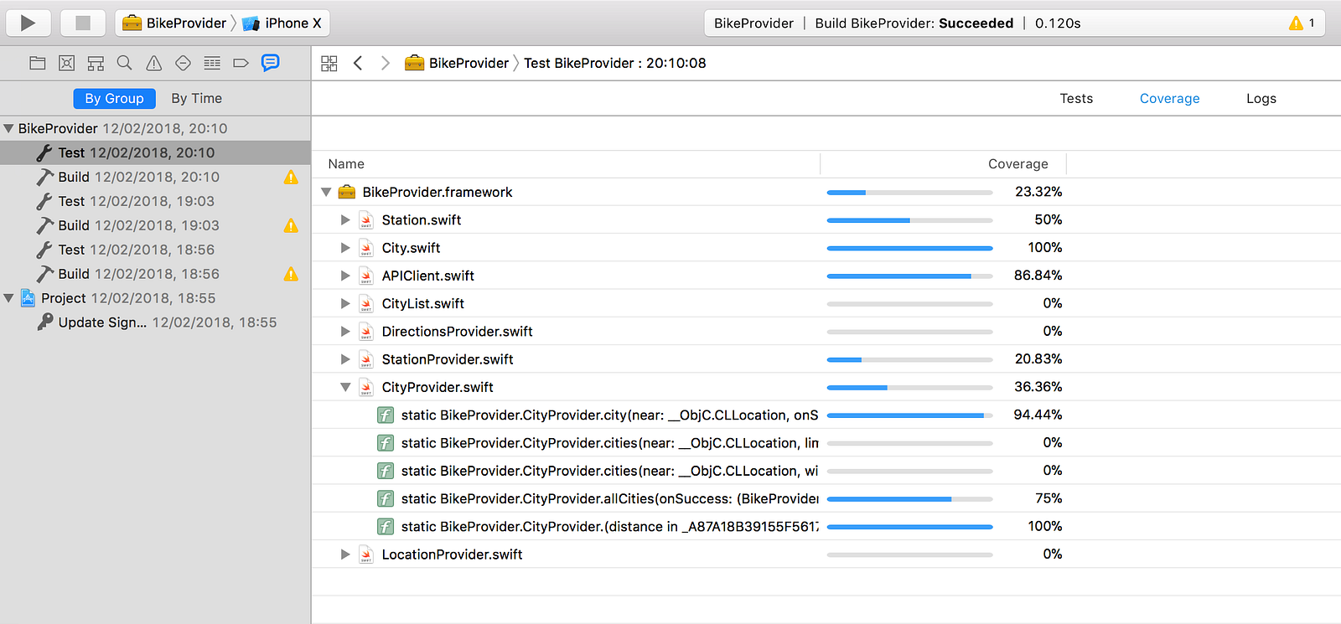Select Test 12/02/2018, 18:56 report
This screenshot has width=1341, height=624.
click(x=155, y=250)
